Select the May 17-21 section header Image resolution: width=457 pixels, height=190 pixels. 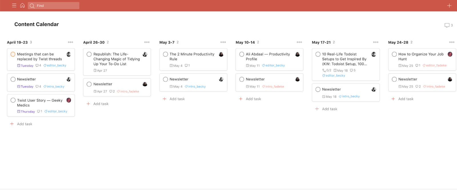point(321,42)
